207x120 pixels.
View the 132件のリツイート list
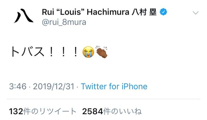pyautogui.click(x=43, y=111)
